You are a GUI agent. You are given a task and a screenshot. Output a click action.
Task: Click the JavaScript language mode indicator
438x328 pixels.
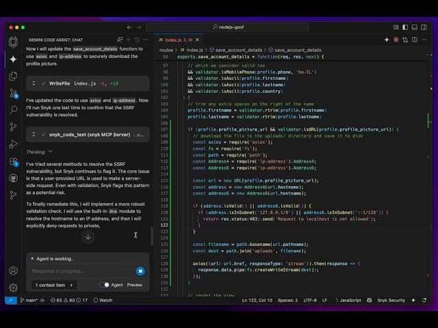click(x=348, y=301)
